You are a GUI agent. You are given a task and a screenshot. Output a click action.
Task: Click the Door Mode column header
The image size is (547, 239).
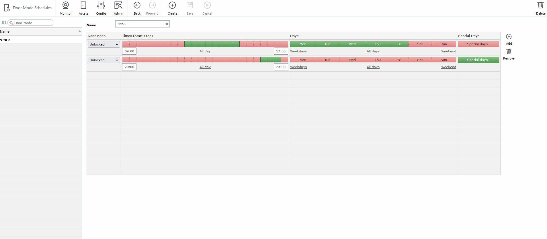pos(104,36)
